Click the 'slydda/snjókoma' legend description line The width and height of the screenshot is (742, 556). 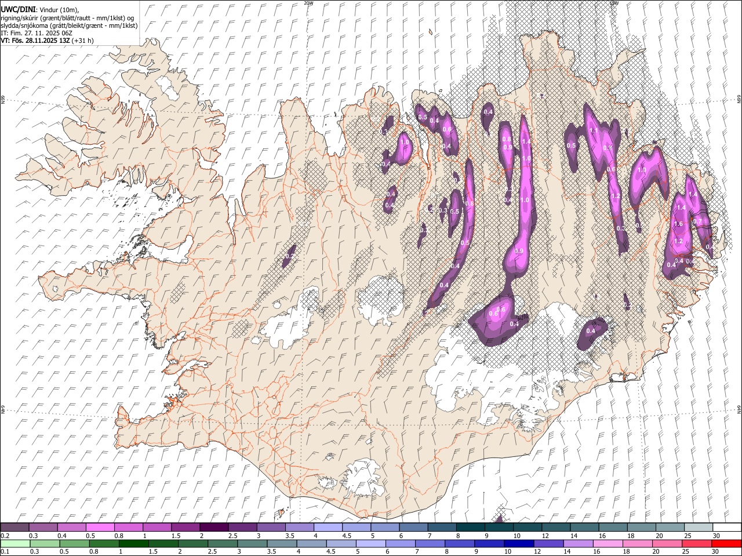70,25
